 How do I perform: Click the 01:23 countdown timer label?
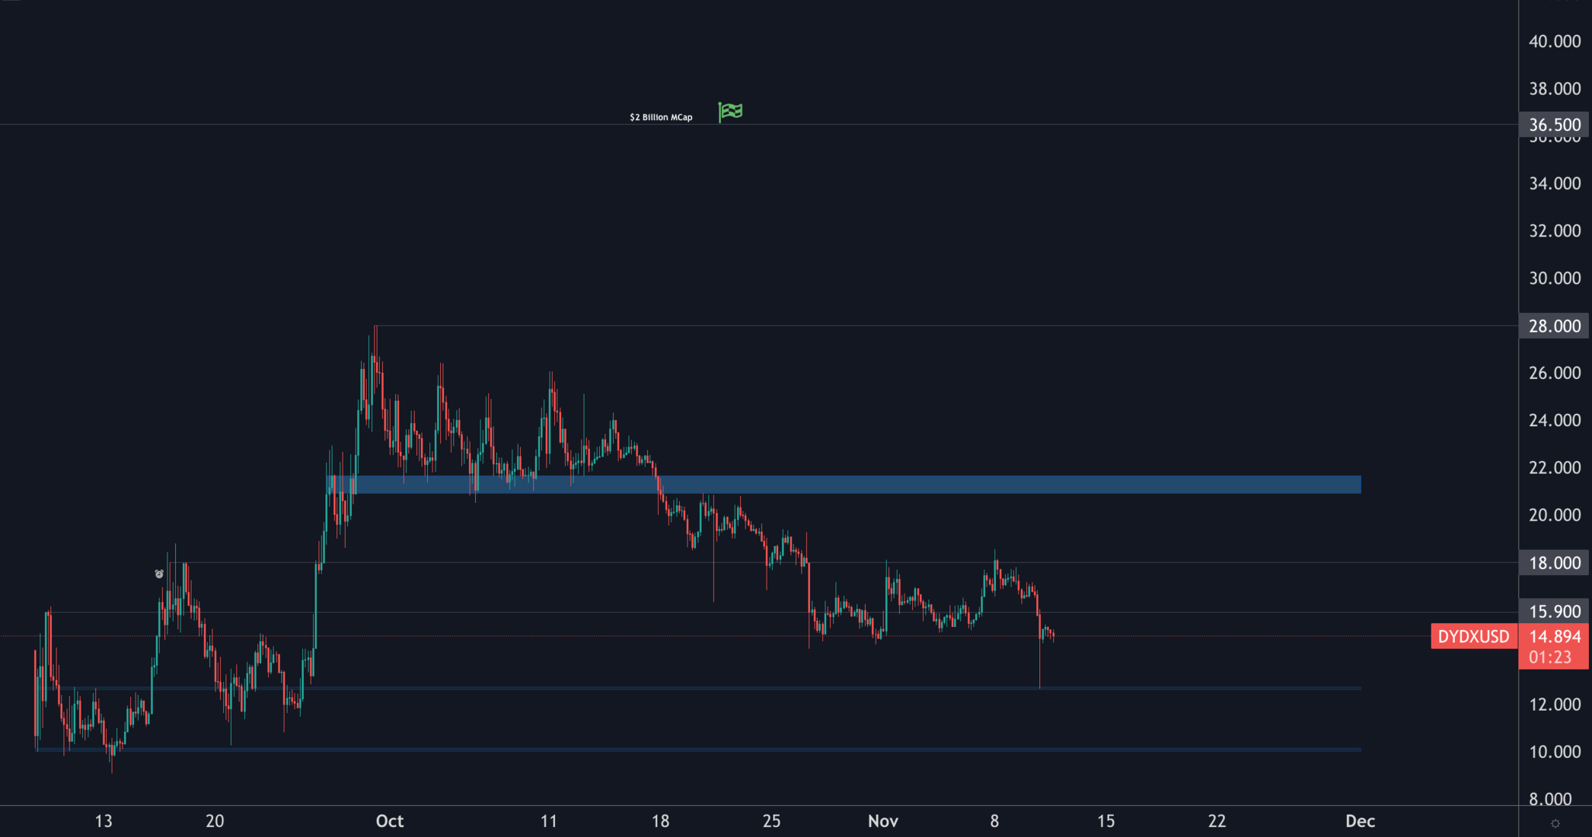pos(1549,657)
